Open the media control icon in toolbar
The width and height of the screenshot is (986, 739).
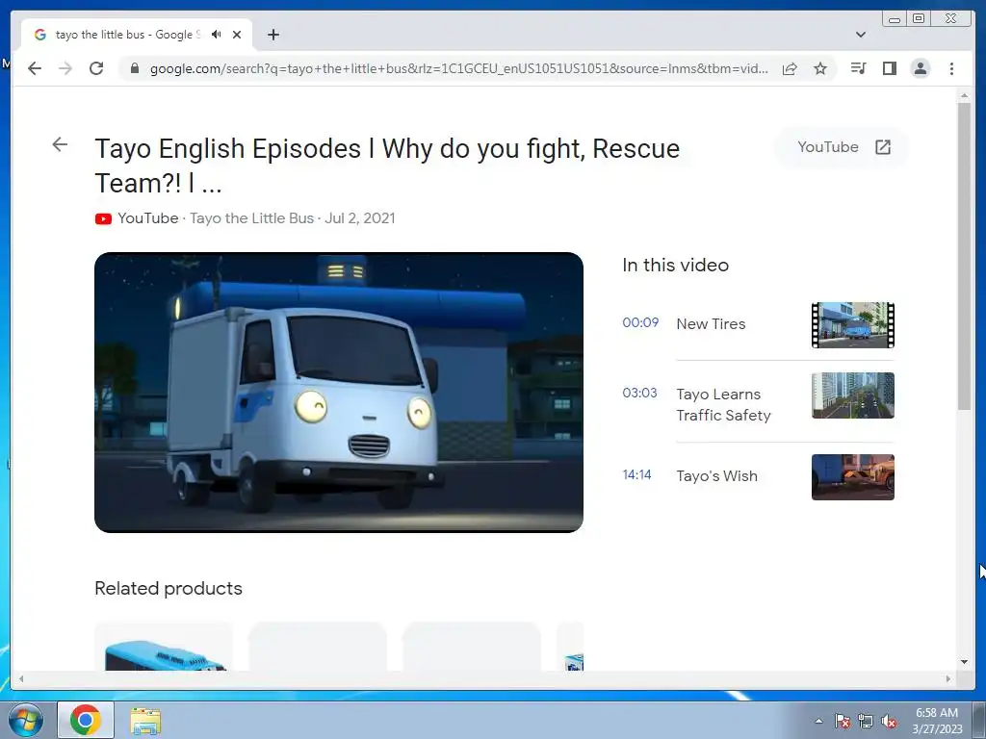[858, 68]
